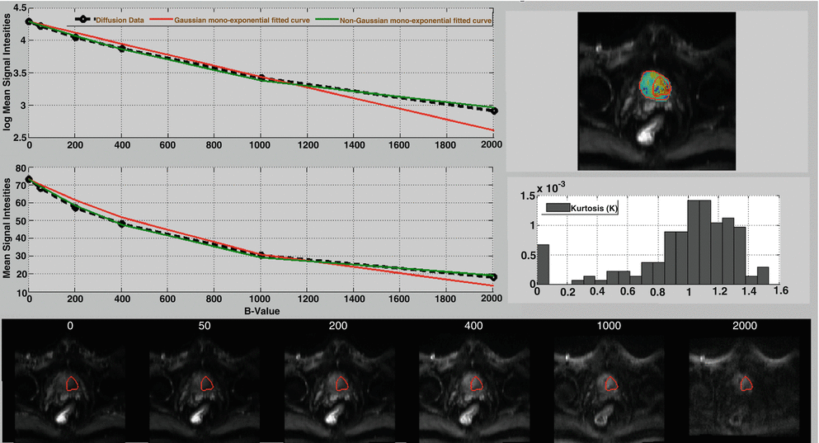
Task: Select the leftmost histogram bar near zero
Action: (543, 264)
